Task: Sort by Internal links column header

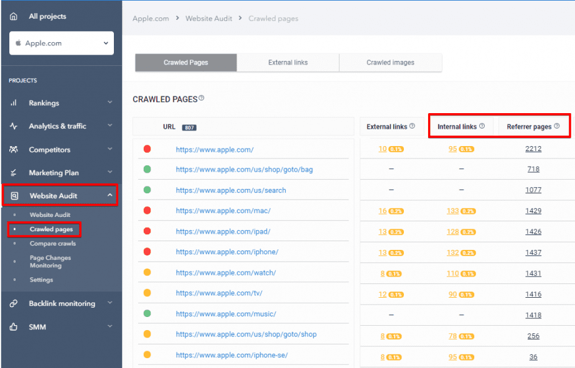Action: pyautogui.click(x=457, y=127)
